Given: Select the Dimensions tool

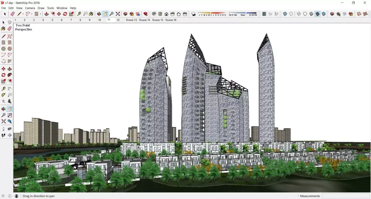Looking at the screenshot, I should click(x=10, y=89).
